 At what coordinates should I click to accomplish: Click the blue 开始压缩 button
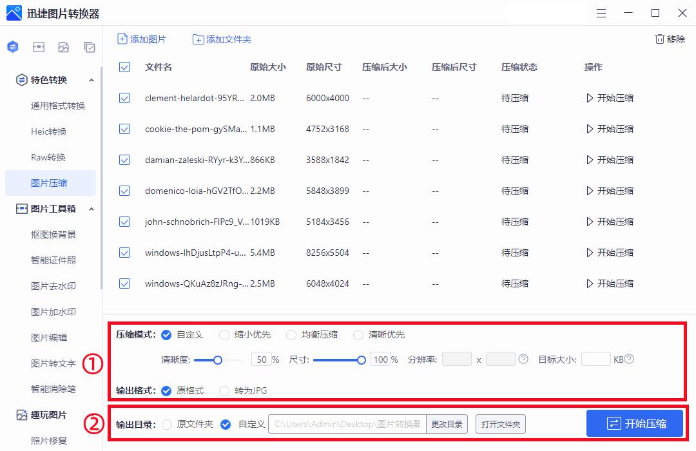pyautogui.click(x=634, y=423)
